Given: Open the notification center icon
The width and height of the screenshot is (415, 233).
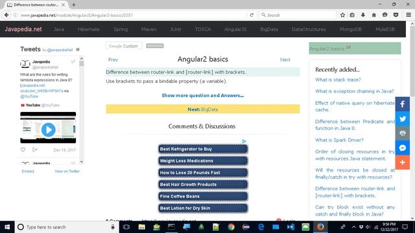Looking at the screenshot, I should 405,227.
